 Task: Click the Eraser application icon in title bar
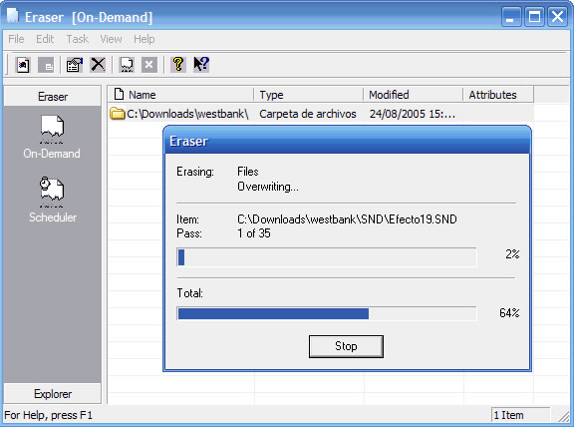(x=13, y=16)
